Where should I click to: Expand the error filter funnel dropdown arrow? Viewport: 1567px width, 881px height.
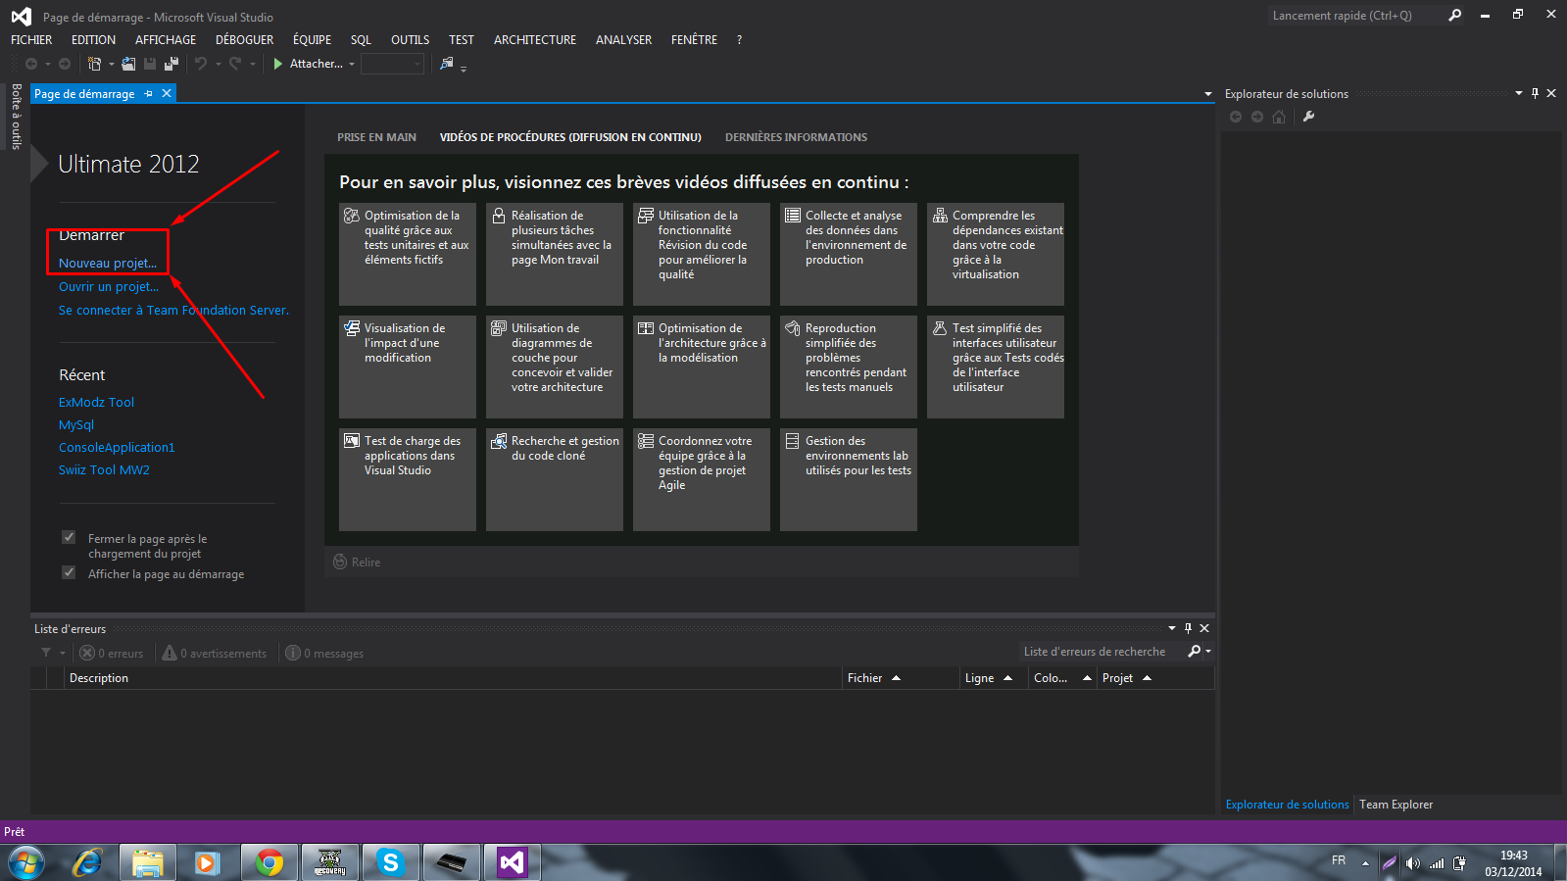click(63, 654)
